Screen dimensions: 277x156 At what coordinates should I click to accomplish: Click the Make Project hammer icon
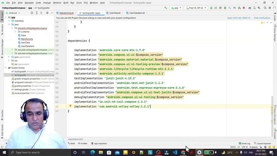coord(165,8)
